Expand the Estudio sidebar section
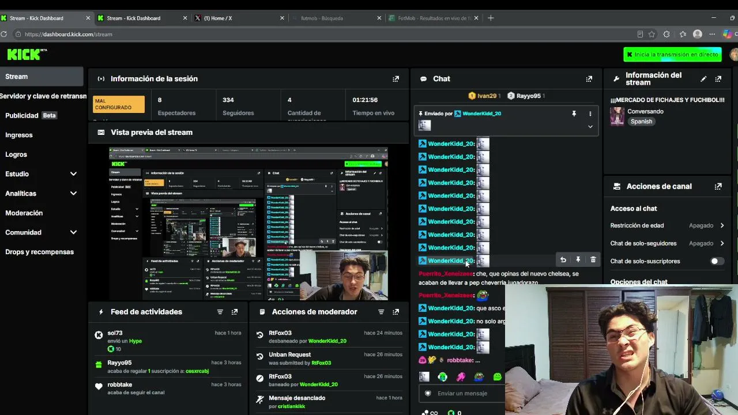This screenshot has width=738, height=415. [73, 174]
